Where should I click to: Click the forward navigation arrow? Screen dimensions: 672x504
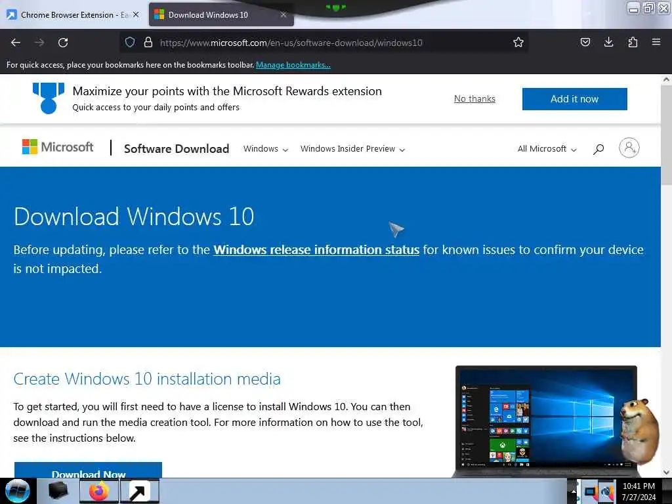[x=39, y=43]
